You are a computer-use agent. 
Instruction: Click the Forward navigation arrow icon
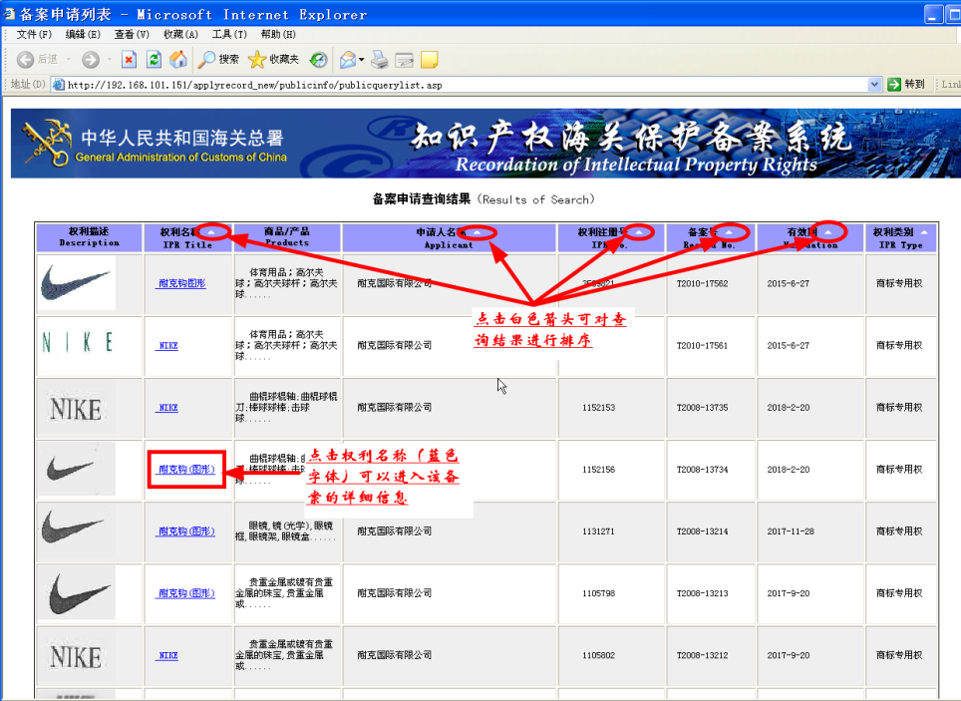pyautogui.click(x=91, y=60)
